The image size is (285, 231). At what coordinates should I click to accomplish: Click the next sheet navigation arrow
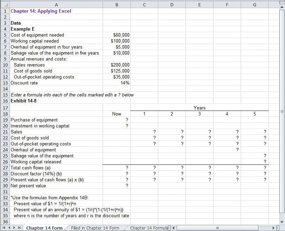tap(14, 228)
